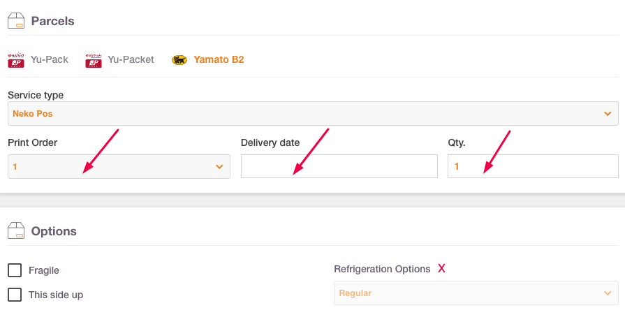Click the Print Order chevron arrow
The image size is (625, 331).
(x=219, y=167)
